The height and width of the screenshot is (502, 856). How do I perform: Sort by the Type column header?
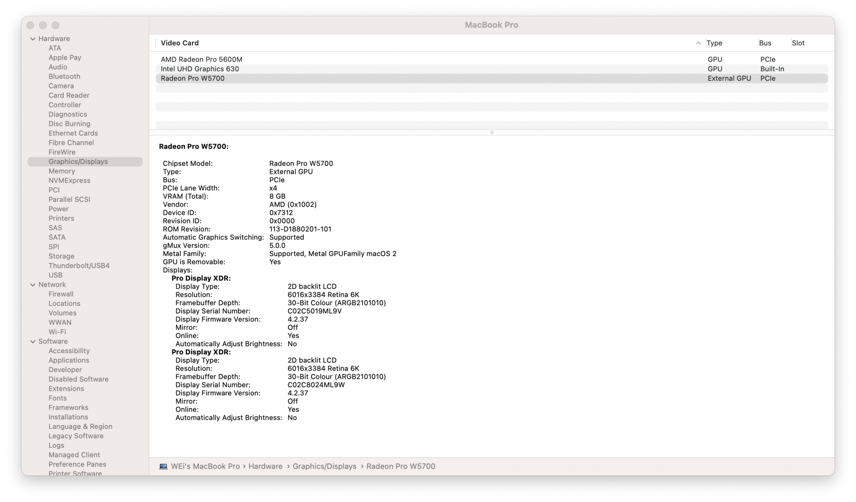714,43
